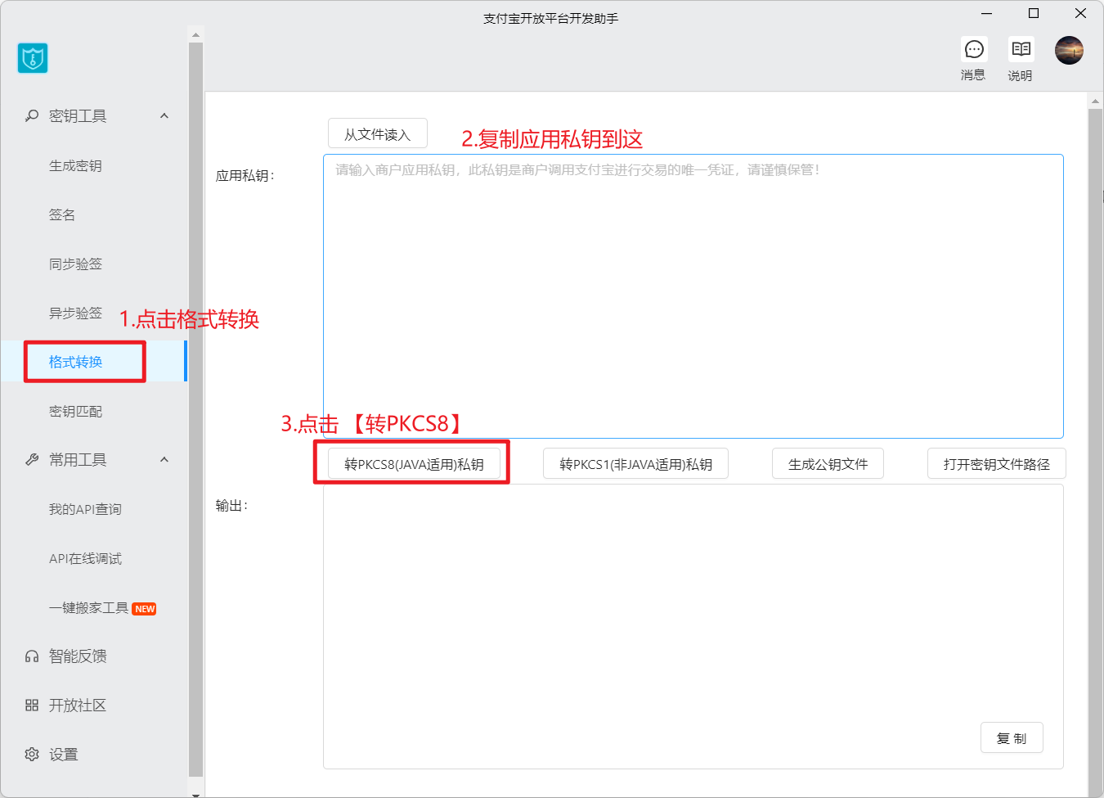Viewport: 1104px width, 798px height.
Task: Click 从文件读入 button
Action: [378, 134]
